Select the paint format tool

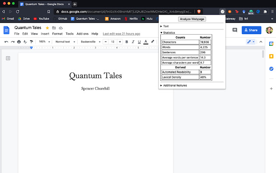(x=31, y=42)
